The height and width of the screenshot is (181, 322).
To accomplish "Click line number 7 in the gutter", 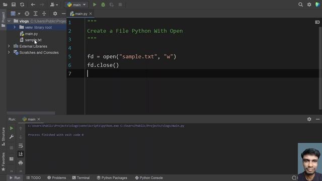I will [x=70, y=74].
